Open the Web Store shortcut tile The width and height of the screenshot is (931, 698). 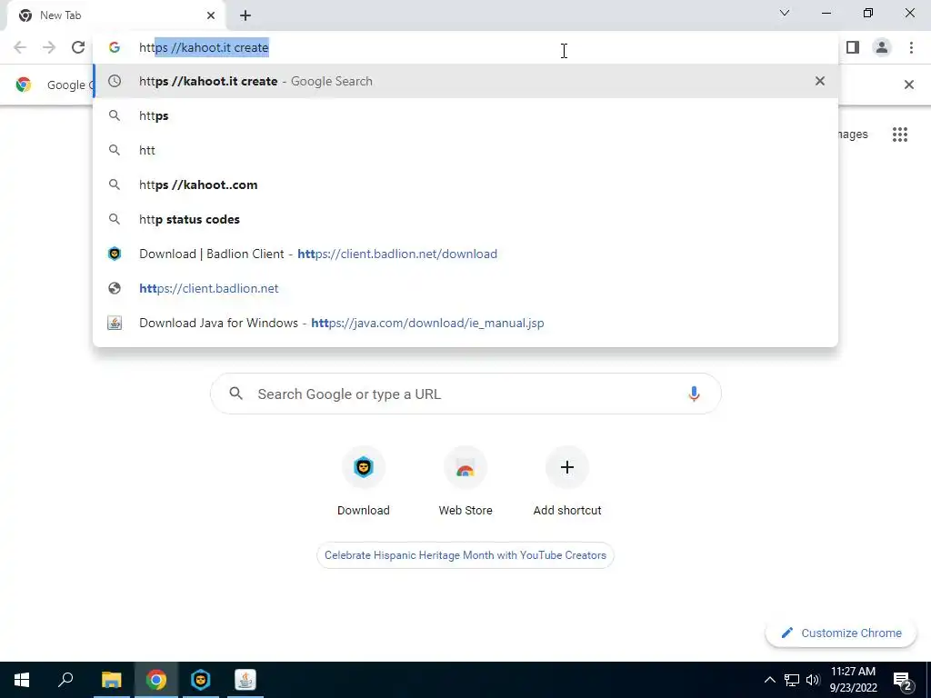[x=465, y=482]
